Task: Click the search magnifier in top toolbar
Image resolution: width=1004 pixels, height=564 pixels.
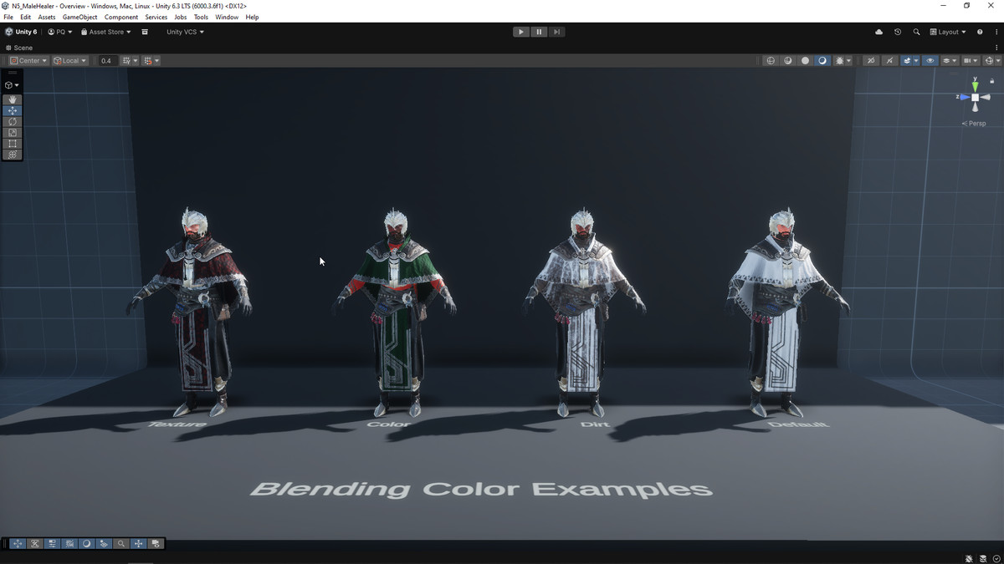Action: 916,32
